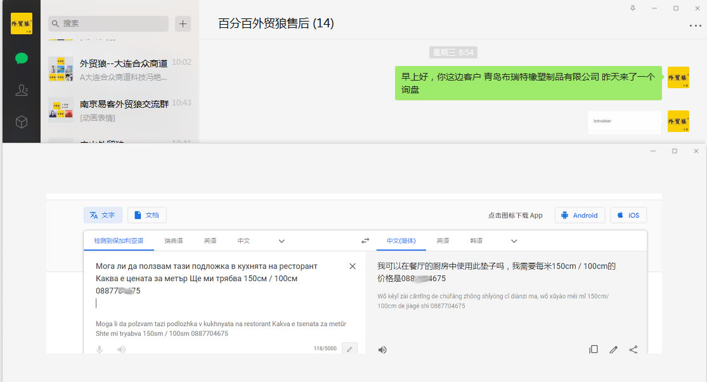Click the Android app download button

(x=580, y=215)
